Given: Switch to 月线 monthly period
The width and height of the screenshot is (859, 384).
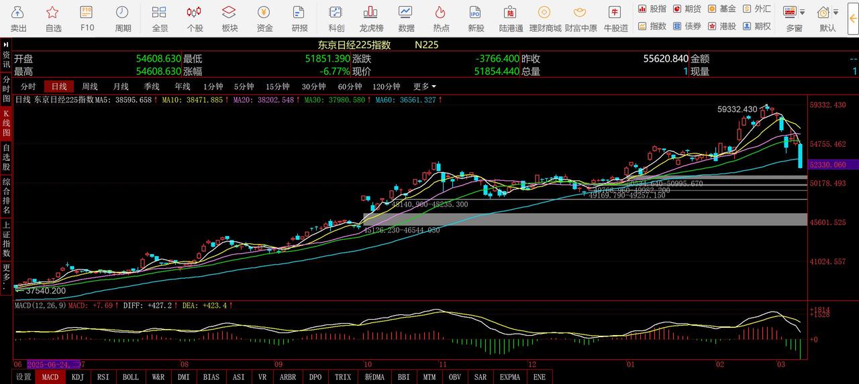Looking at the screenshot, I should (121, 86).
